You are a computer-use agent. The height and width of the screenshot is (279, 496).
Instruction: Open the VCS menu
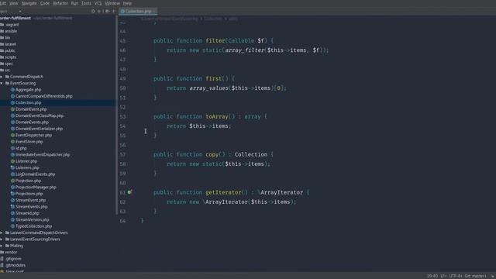coord(98,3)
